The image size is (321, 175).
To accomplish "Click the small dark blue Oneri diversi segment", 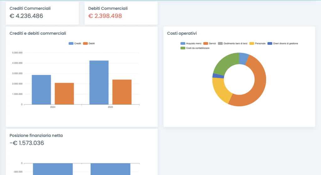I will click(215, 76).
